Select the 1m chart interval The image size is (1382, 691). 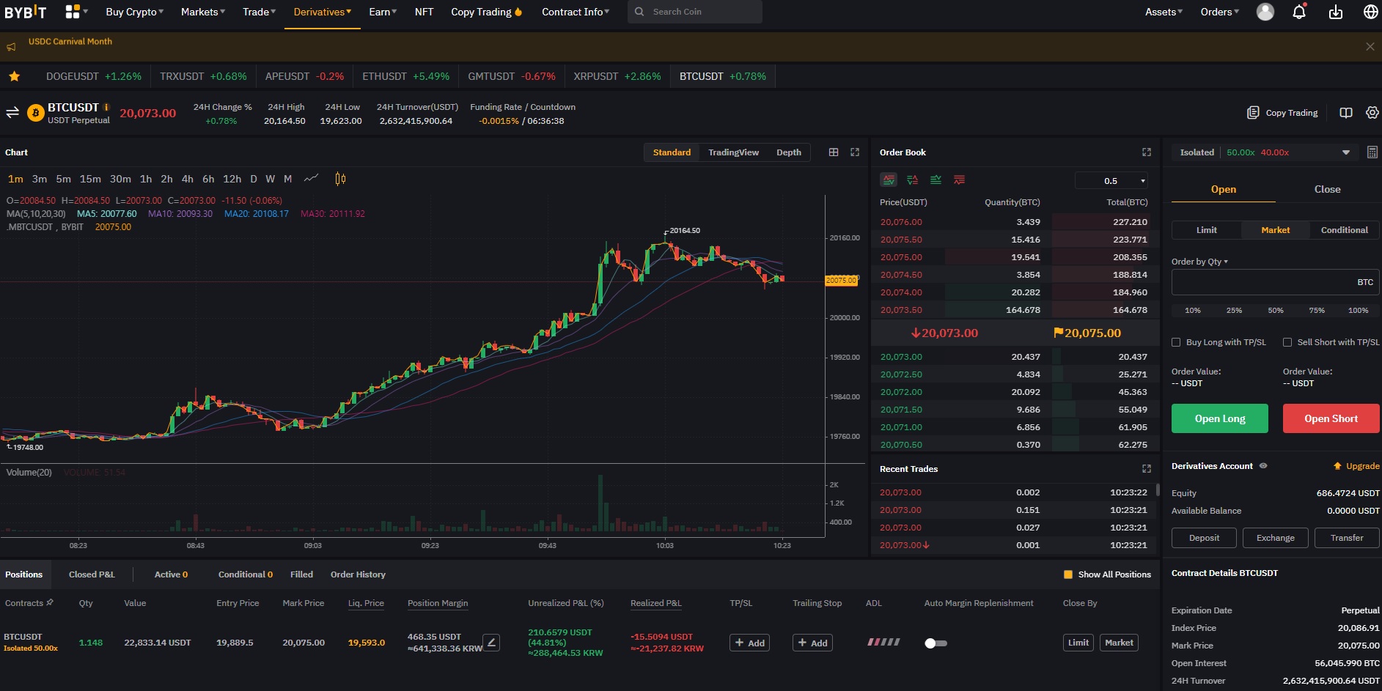tap(15, 179)
